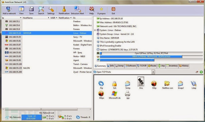
Task: Open the Inventory tab
Action: (172, 66)
